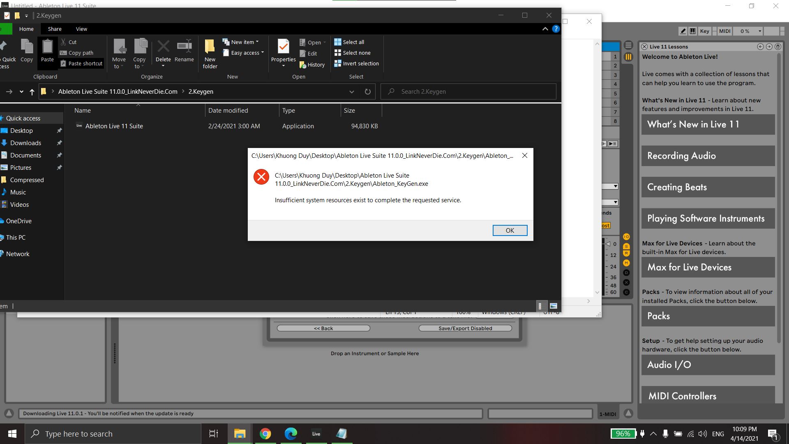This screenshot has height=444, width=789.
Task: Toggle the I-O section visibility button
Action: click(626, 237)
